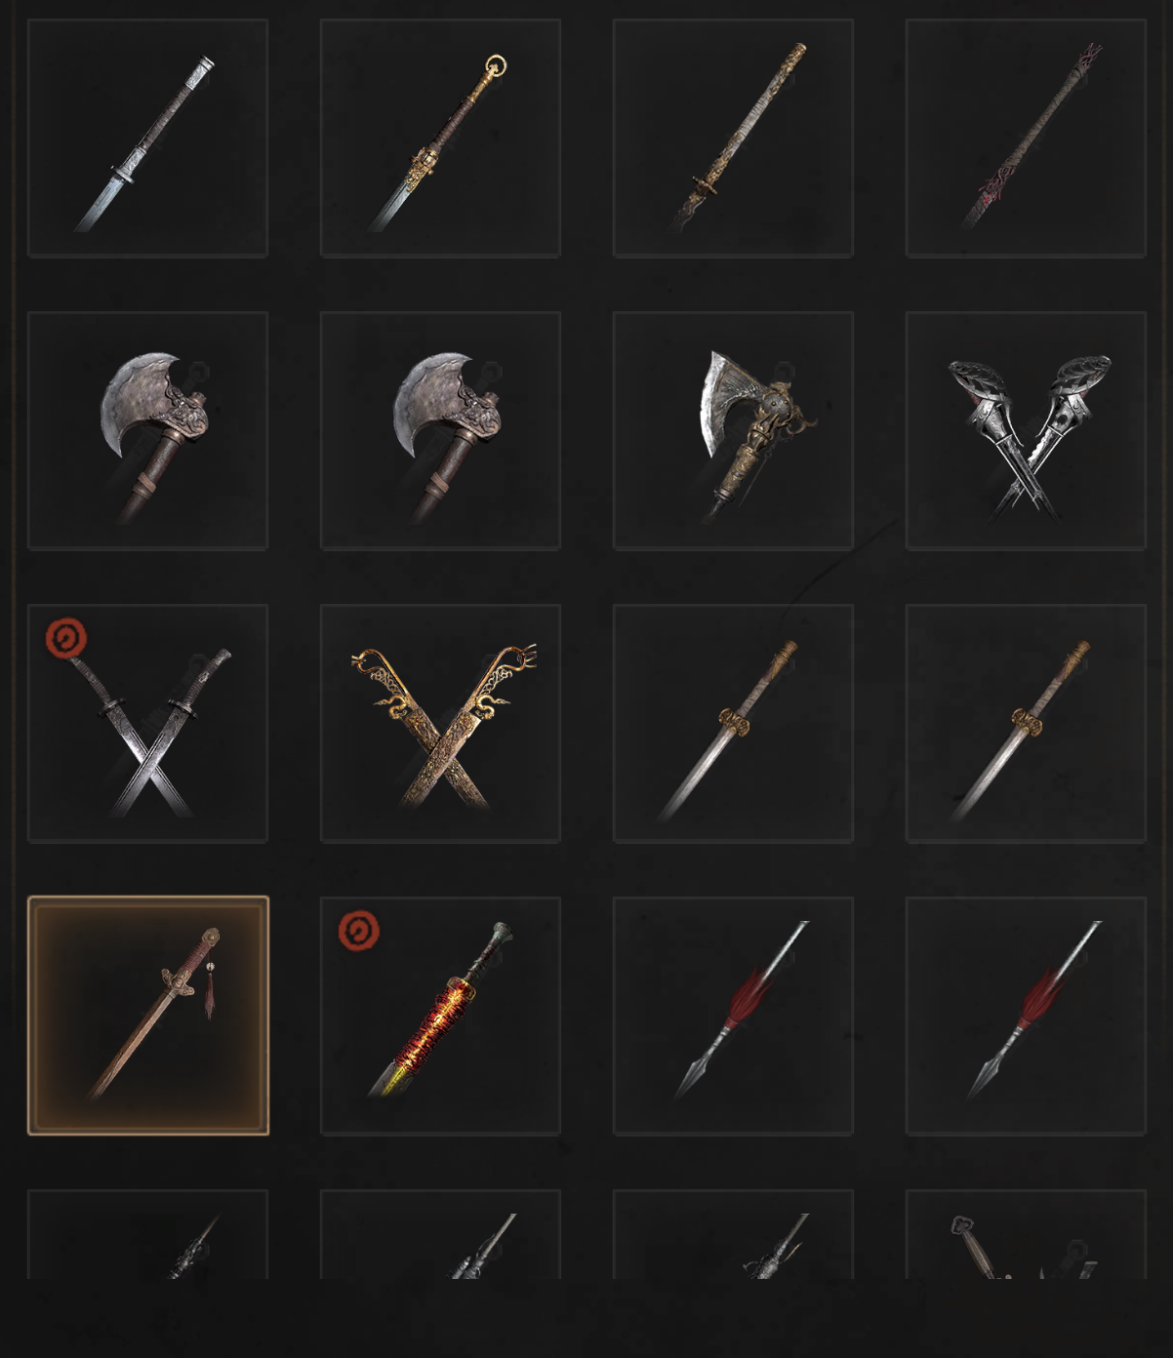Select the glowing molten lava sword
The image size is (1173, 1358).
coord(440,1016)
